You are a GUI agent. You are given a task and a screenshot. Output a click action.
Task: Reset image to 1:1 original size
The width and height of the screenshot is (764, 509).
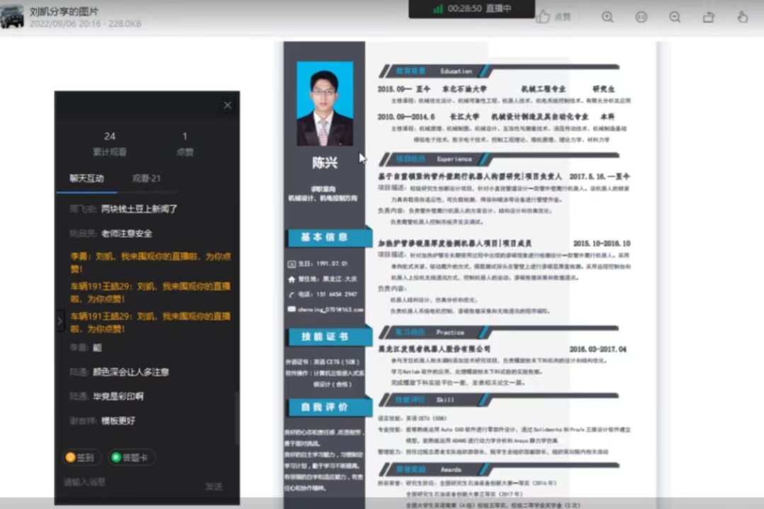tap(641, 17)
